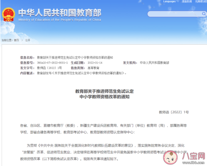Select the category value 高等教育

(x=93, y=68)
